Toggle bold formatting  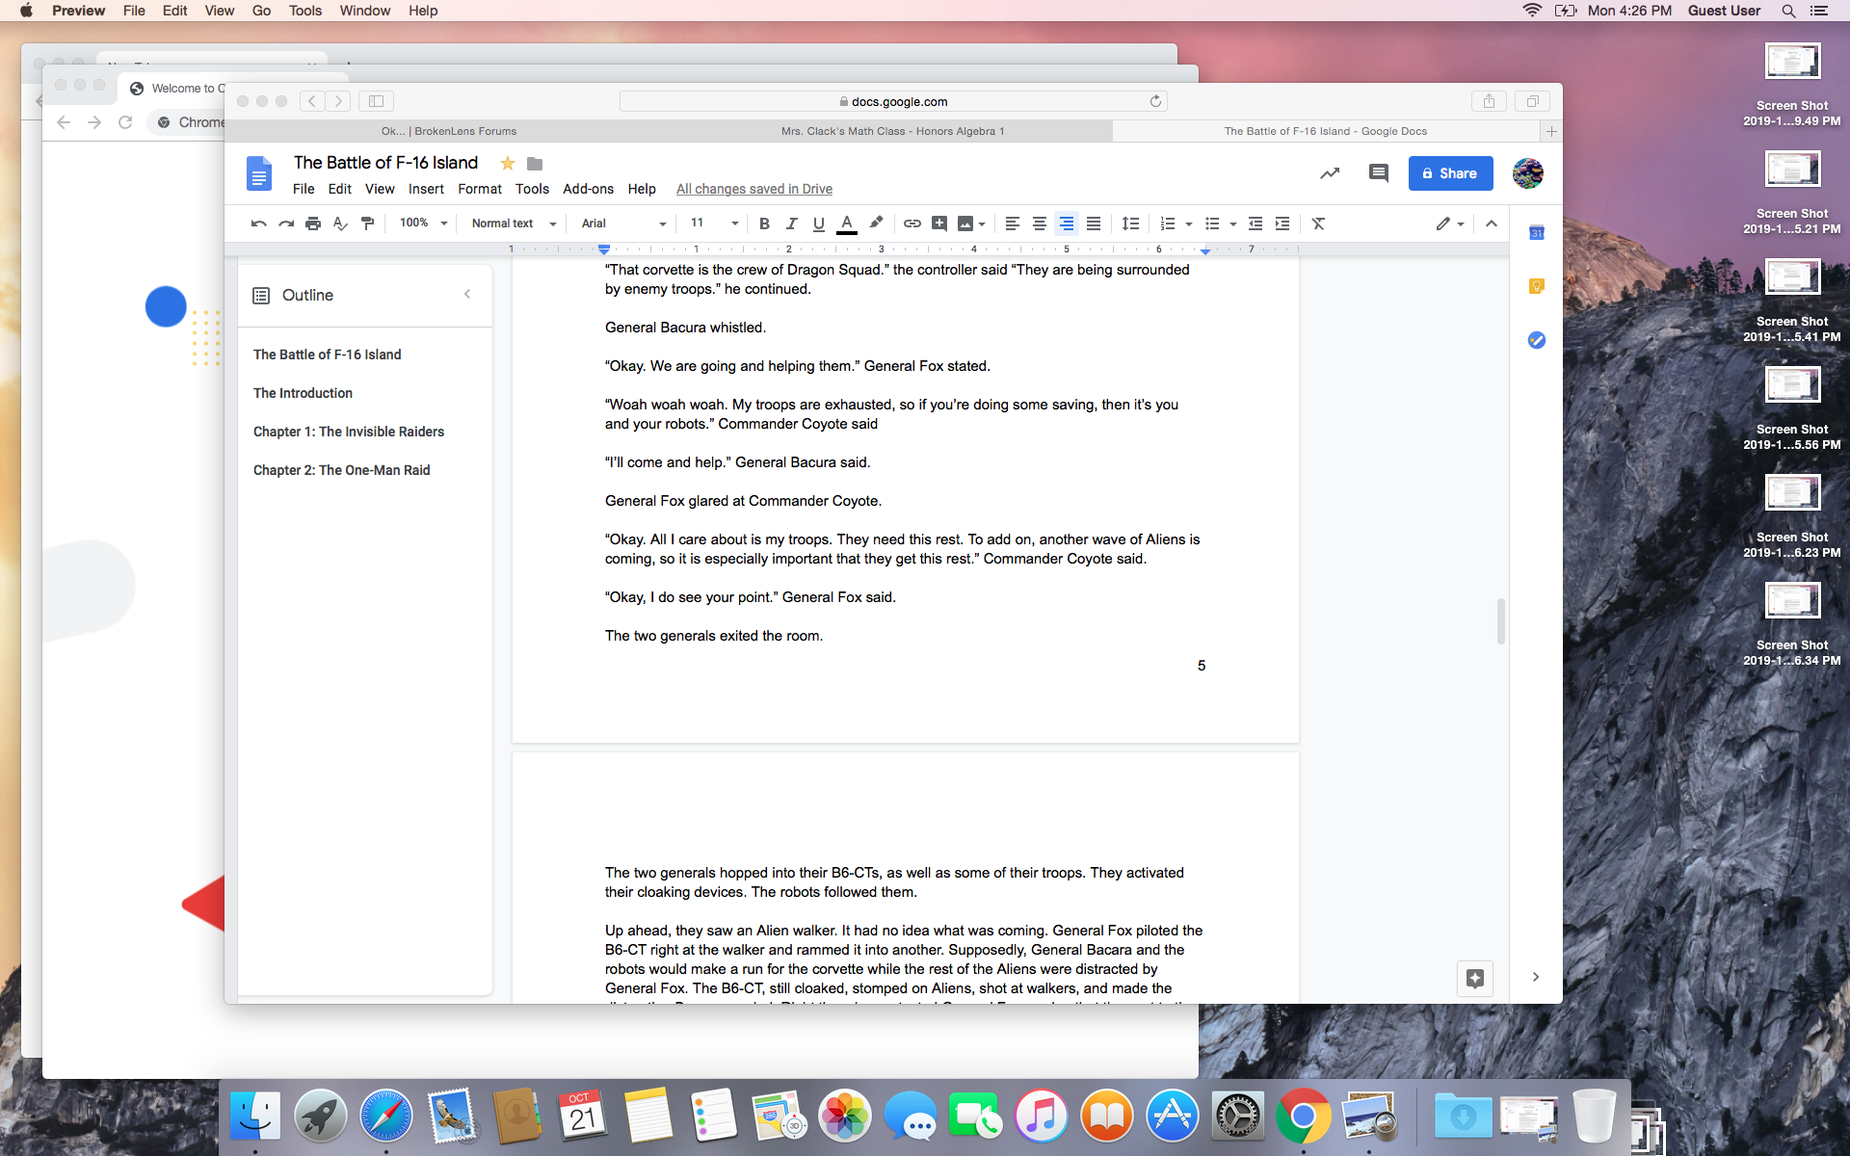pyautogui.click(x=764, y=223)
